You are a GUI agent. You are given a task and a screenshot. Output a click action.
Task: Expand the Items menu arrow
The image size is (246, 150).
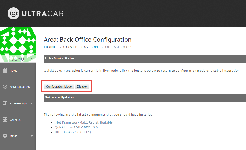[32, 136]
